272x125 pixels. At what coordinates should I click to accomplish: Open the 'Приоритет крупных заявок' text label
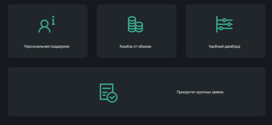(200, 92)
